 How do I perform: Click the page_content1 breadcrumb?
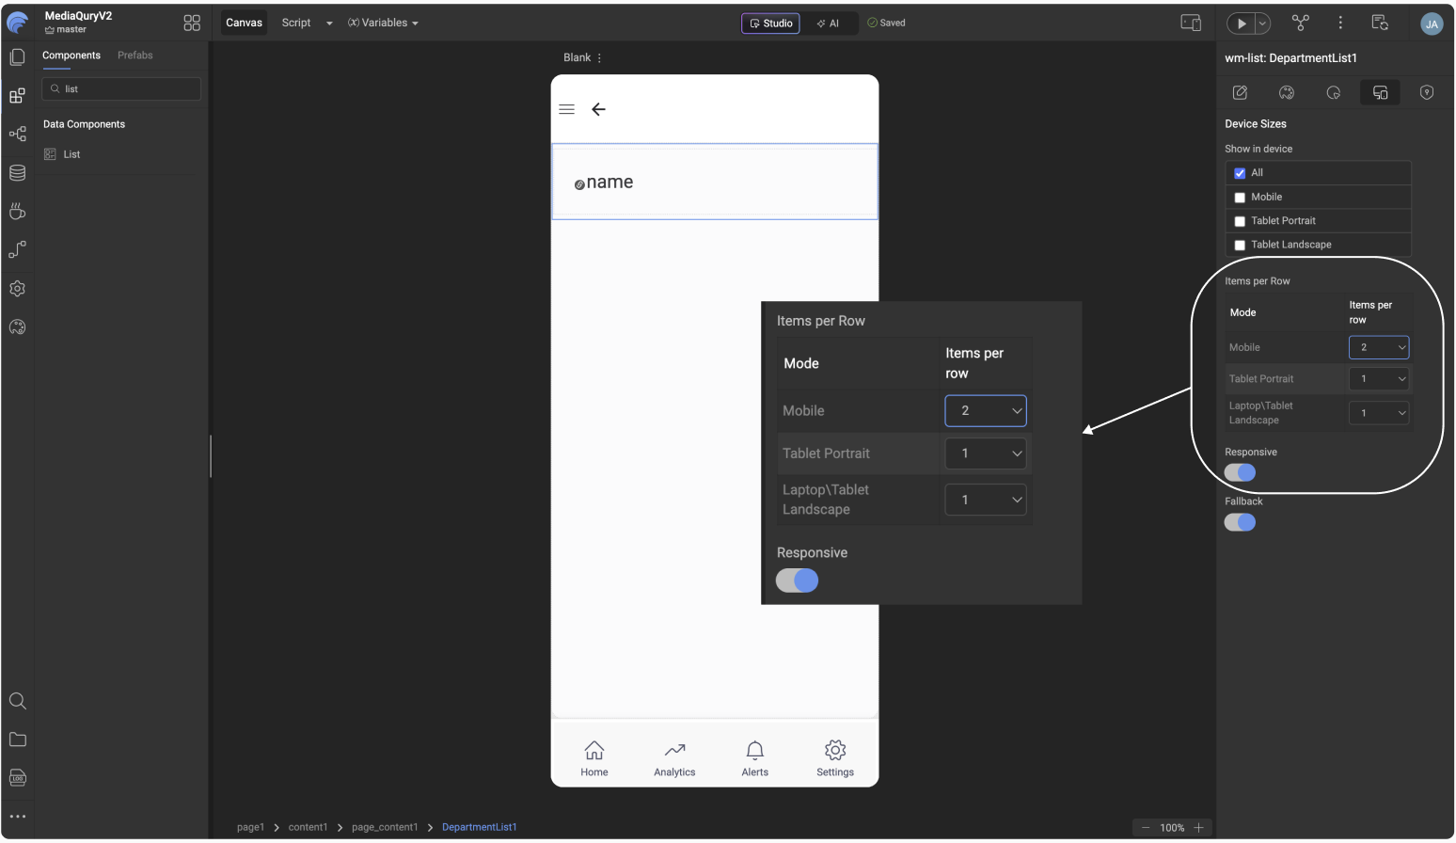point(385,827)
